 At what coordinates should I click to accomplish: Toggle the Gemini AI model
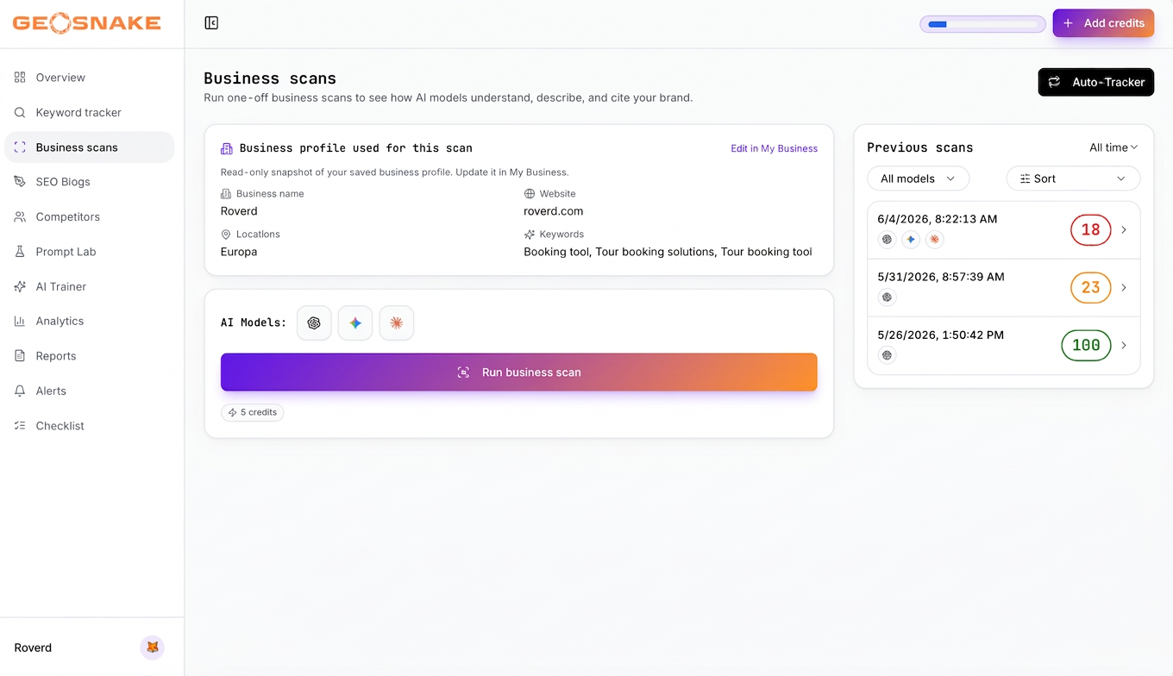355,322
